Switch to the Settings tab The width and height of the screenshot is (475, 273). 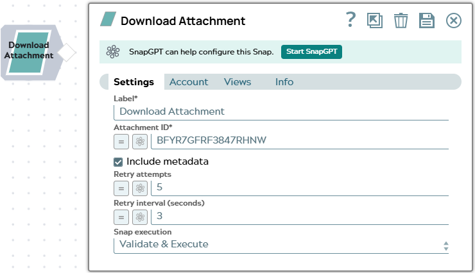click(134, 82)
